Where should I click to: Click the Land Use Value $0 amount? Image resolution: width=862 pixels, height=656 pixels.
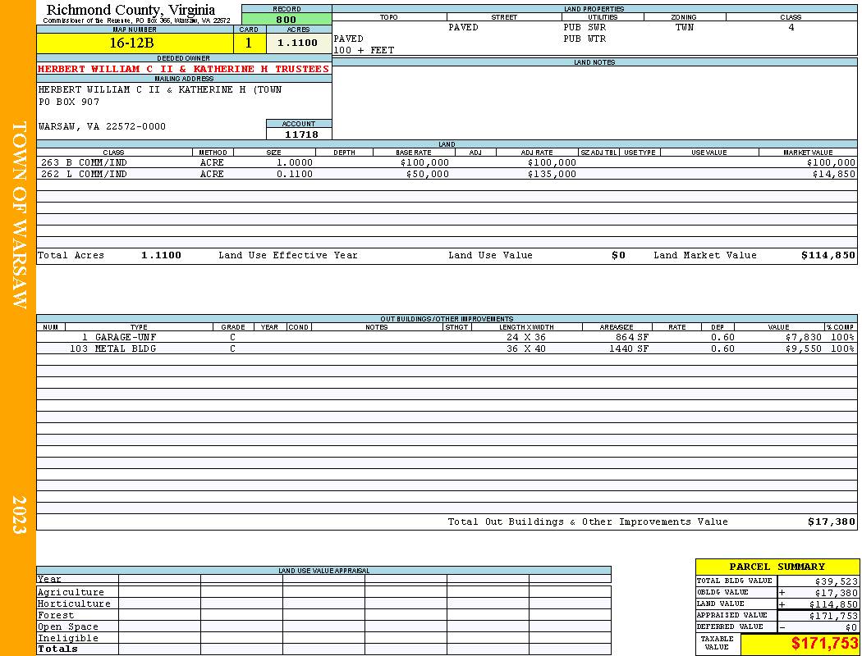tap(618, 255)
